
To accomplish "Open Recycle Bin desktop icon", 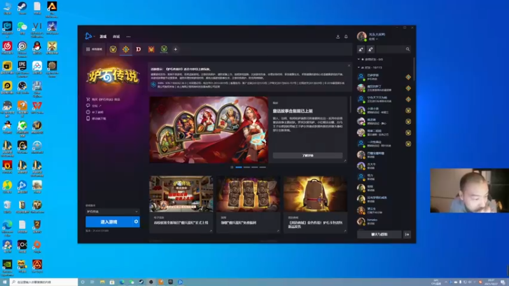I will (7, 207).
